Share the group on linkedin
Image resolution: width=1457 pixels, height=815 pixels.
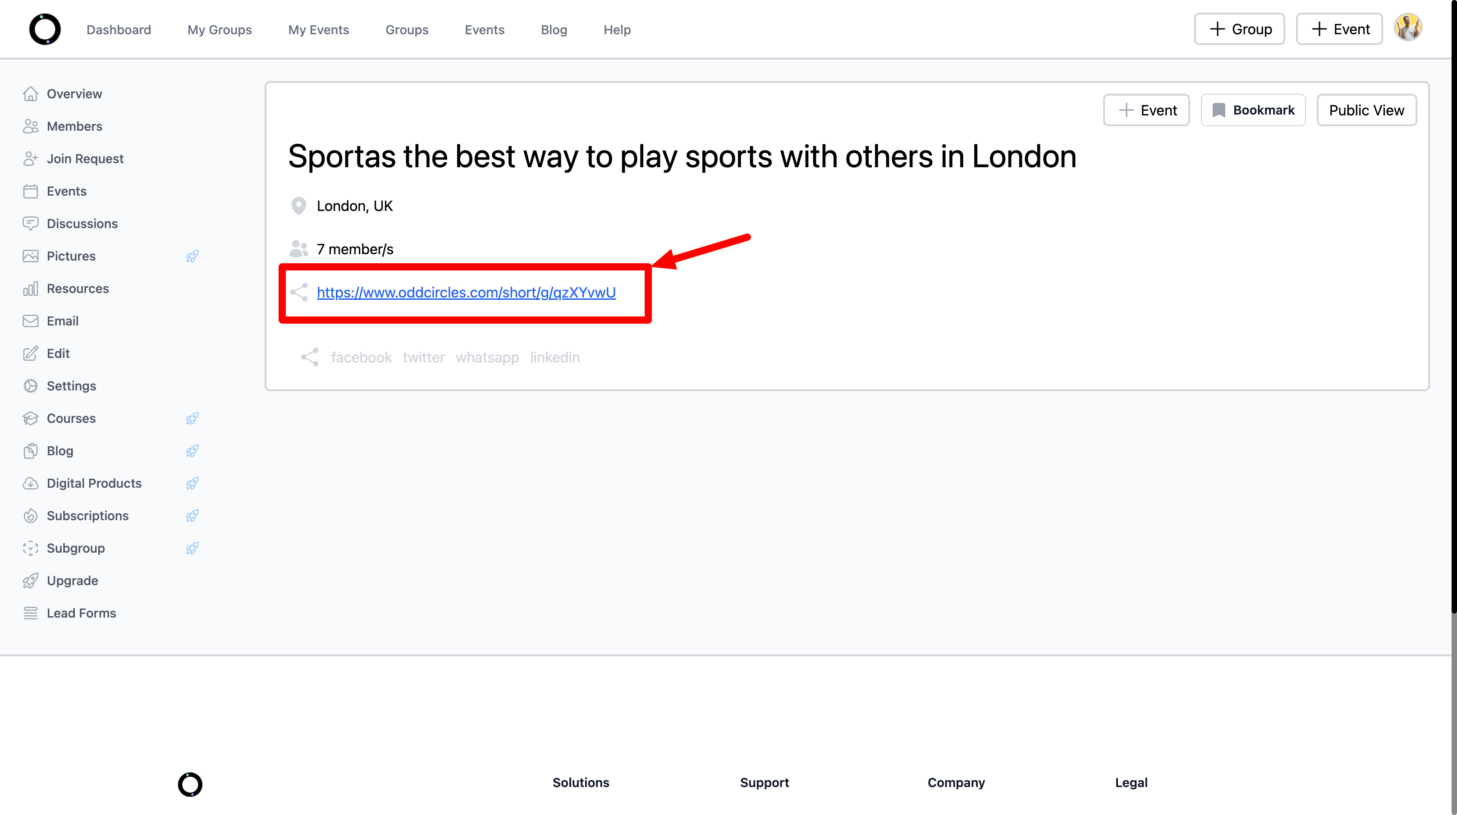coord(554,357)
